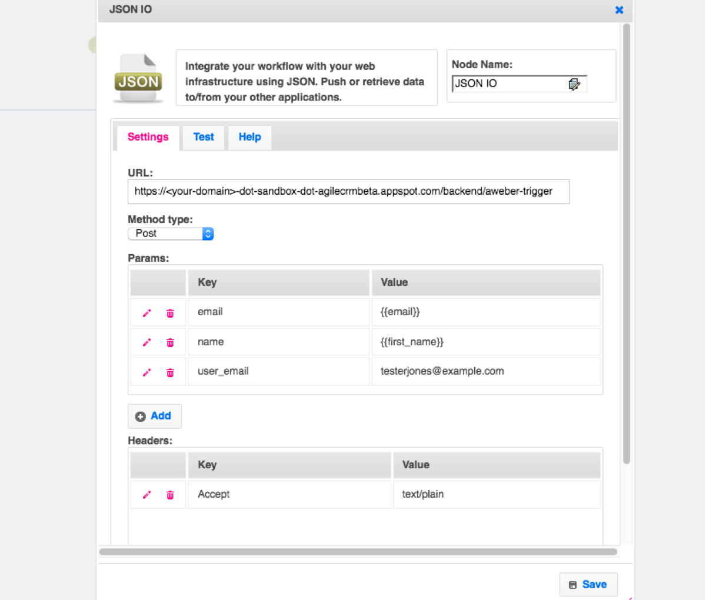Save the JSON IO node
This screenshot has width=706, height=600.
click(x=588, y=584)
